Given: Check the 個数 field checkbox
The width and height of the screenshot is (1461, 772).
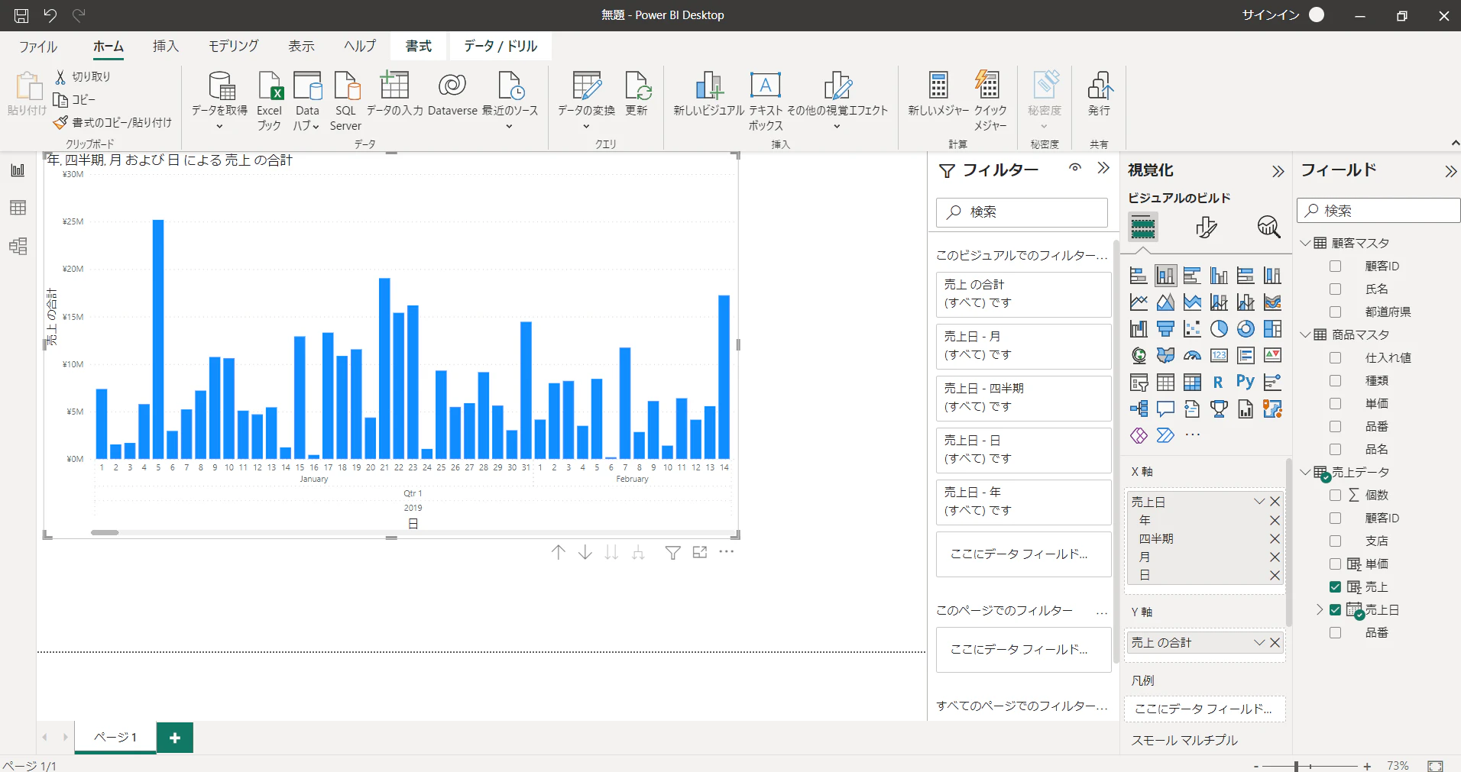Looking at the screenshot, I should (x=1335, y=496).
